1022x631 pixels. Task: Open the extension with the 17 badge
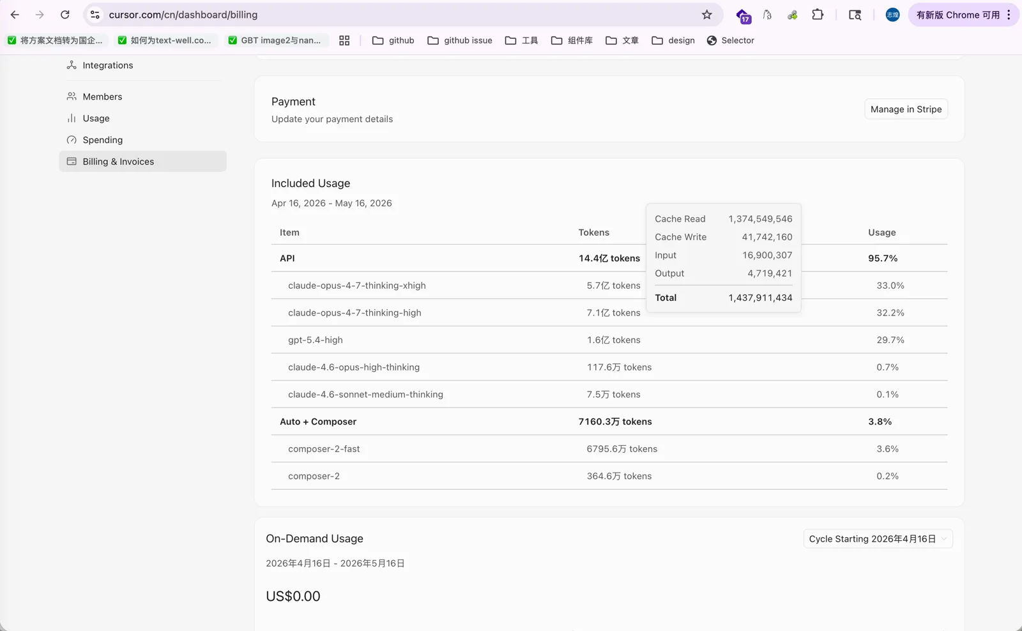coord(743,15)
